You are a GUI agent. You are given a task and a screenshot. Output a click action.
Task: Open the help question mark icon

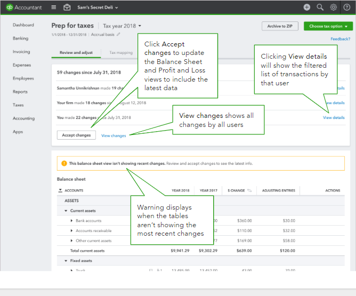(347, 7)
